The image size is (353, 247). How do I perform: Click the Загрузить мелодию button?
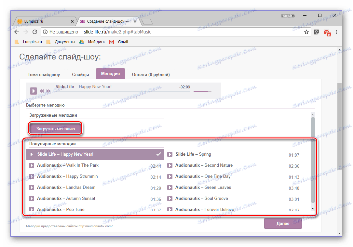pyautogui.click(x=55, y=129)
